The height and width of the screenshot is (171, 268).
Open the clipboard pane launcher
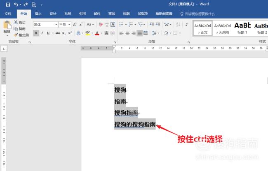[30, 42]
